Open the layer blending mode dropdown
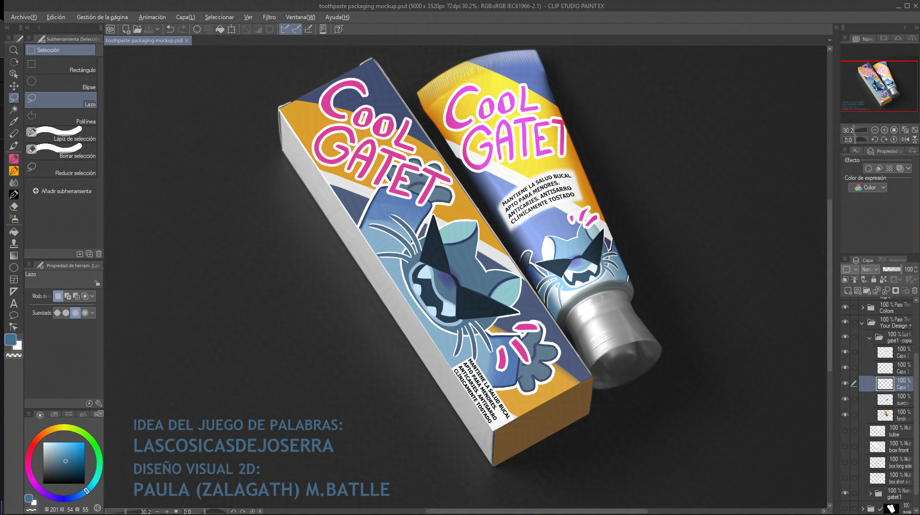 click(870, 269)
